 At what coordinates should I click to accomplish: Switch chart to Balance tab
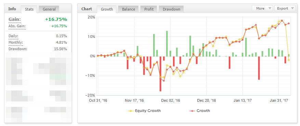pyautogui.click(x=129, y=9)
